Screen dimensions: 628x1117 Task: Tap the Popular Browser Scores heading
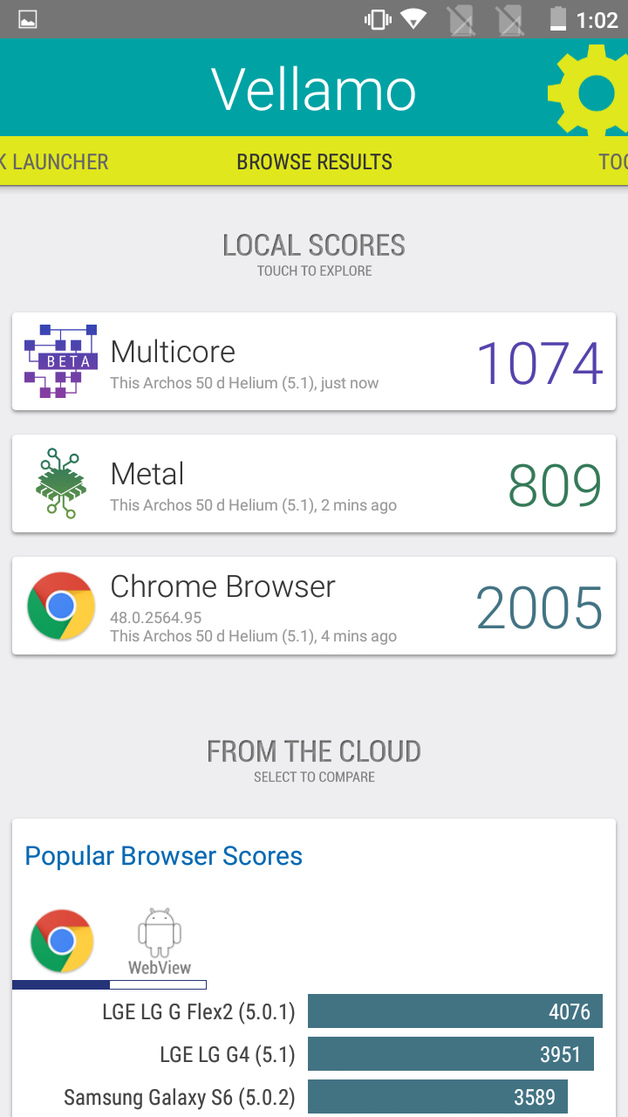tap(164, 856)
